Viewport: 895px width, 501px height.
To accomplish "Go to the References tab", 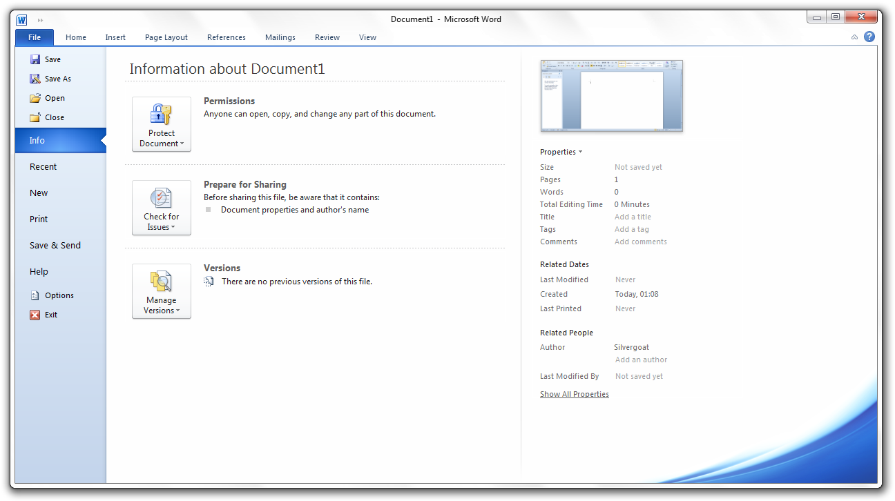I will click(227, 37).
